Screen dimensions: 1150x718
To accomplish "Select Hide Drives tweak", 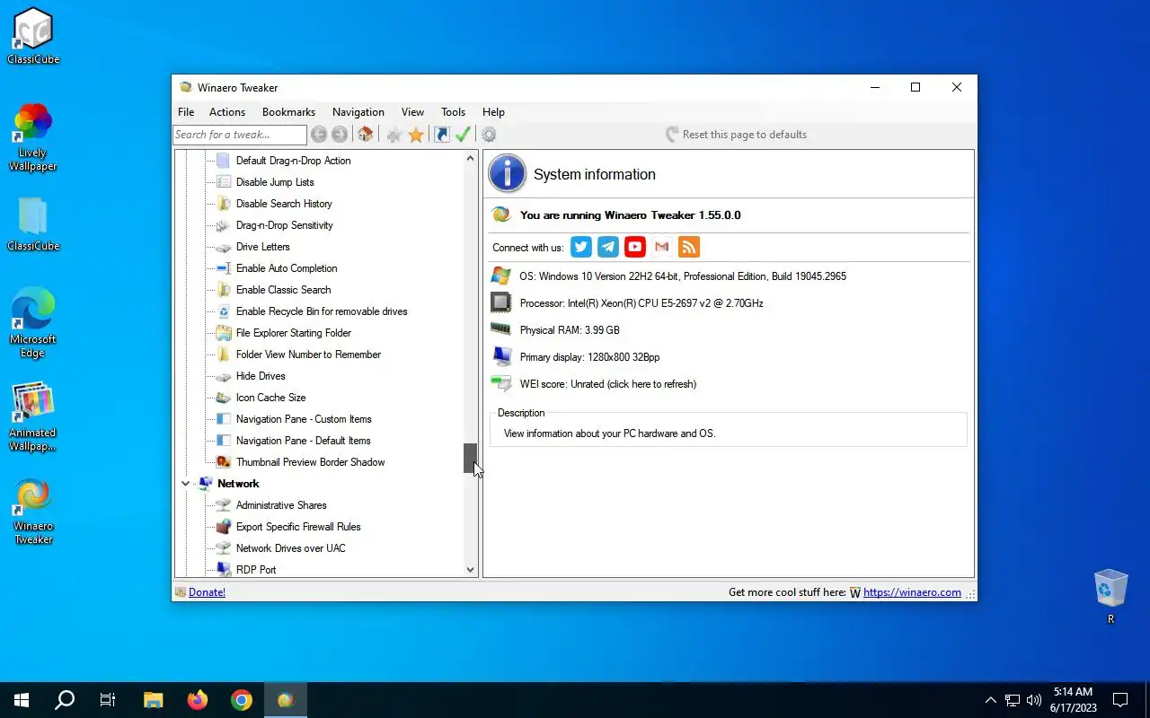I will (261, 376).
